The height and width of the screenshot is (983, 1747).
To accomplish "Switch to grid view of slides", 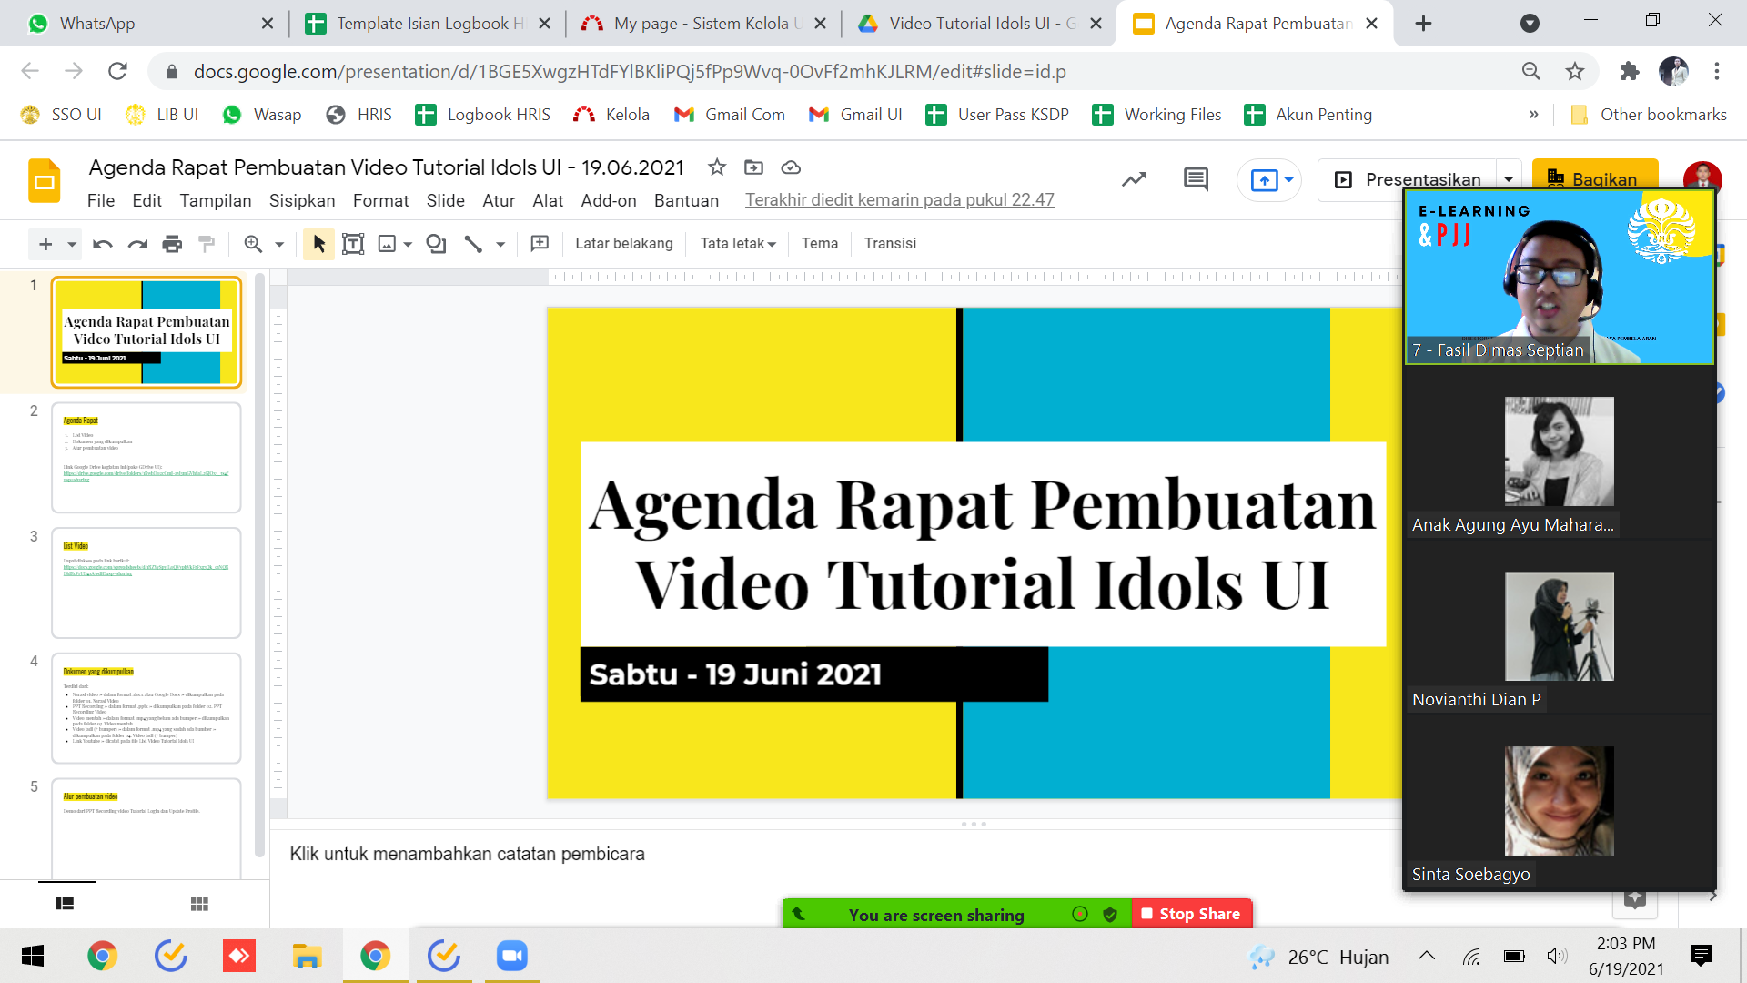I will 199,904.
